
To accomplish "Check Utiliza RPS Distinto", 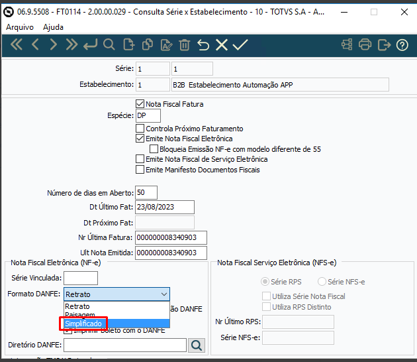I will tap(267, 306).
